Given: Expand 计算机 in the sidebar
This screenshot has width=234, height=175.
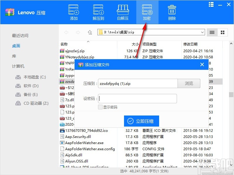Looking at the screenshot, I should (x=18, y=66).
